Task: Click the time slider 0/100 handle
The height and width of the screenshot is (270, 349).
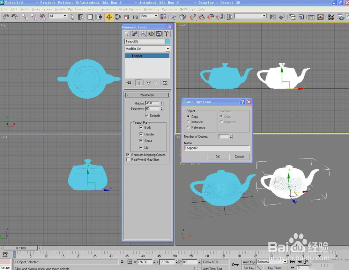Action: pyautogui.click(x=21, y=248)
